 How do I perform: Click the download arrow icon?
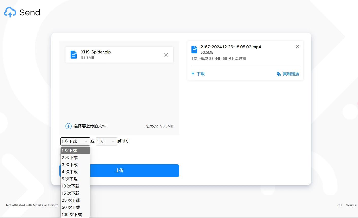193,74
